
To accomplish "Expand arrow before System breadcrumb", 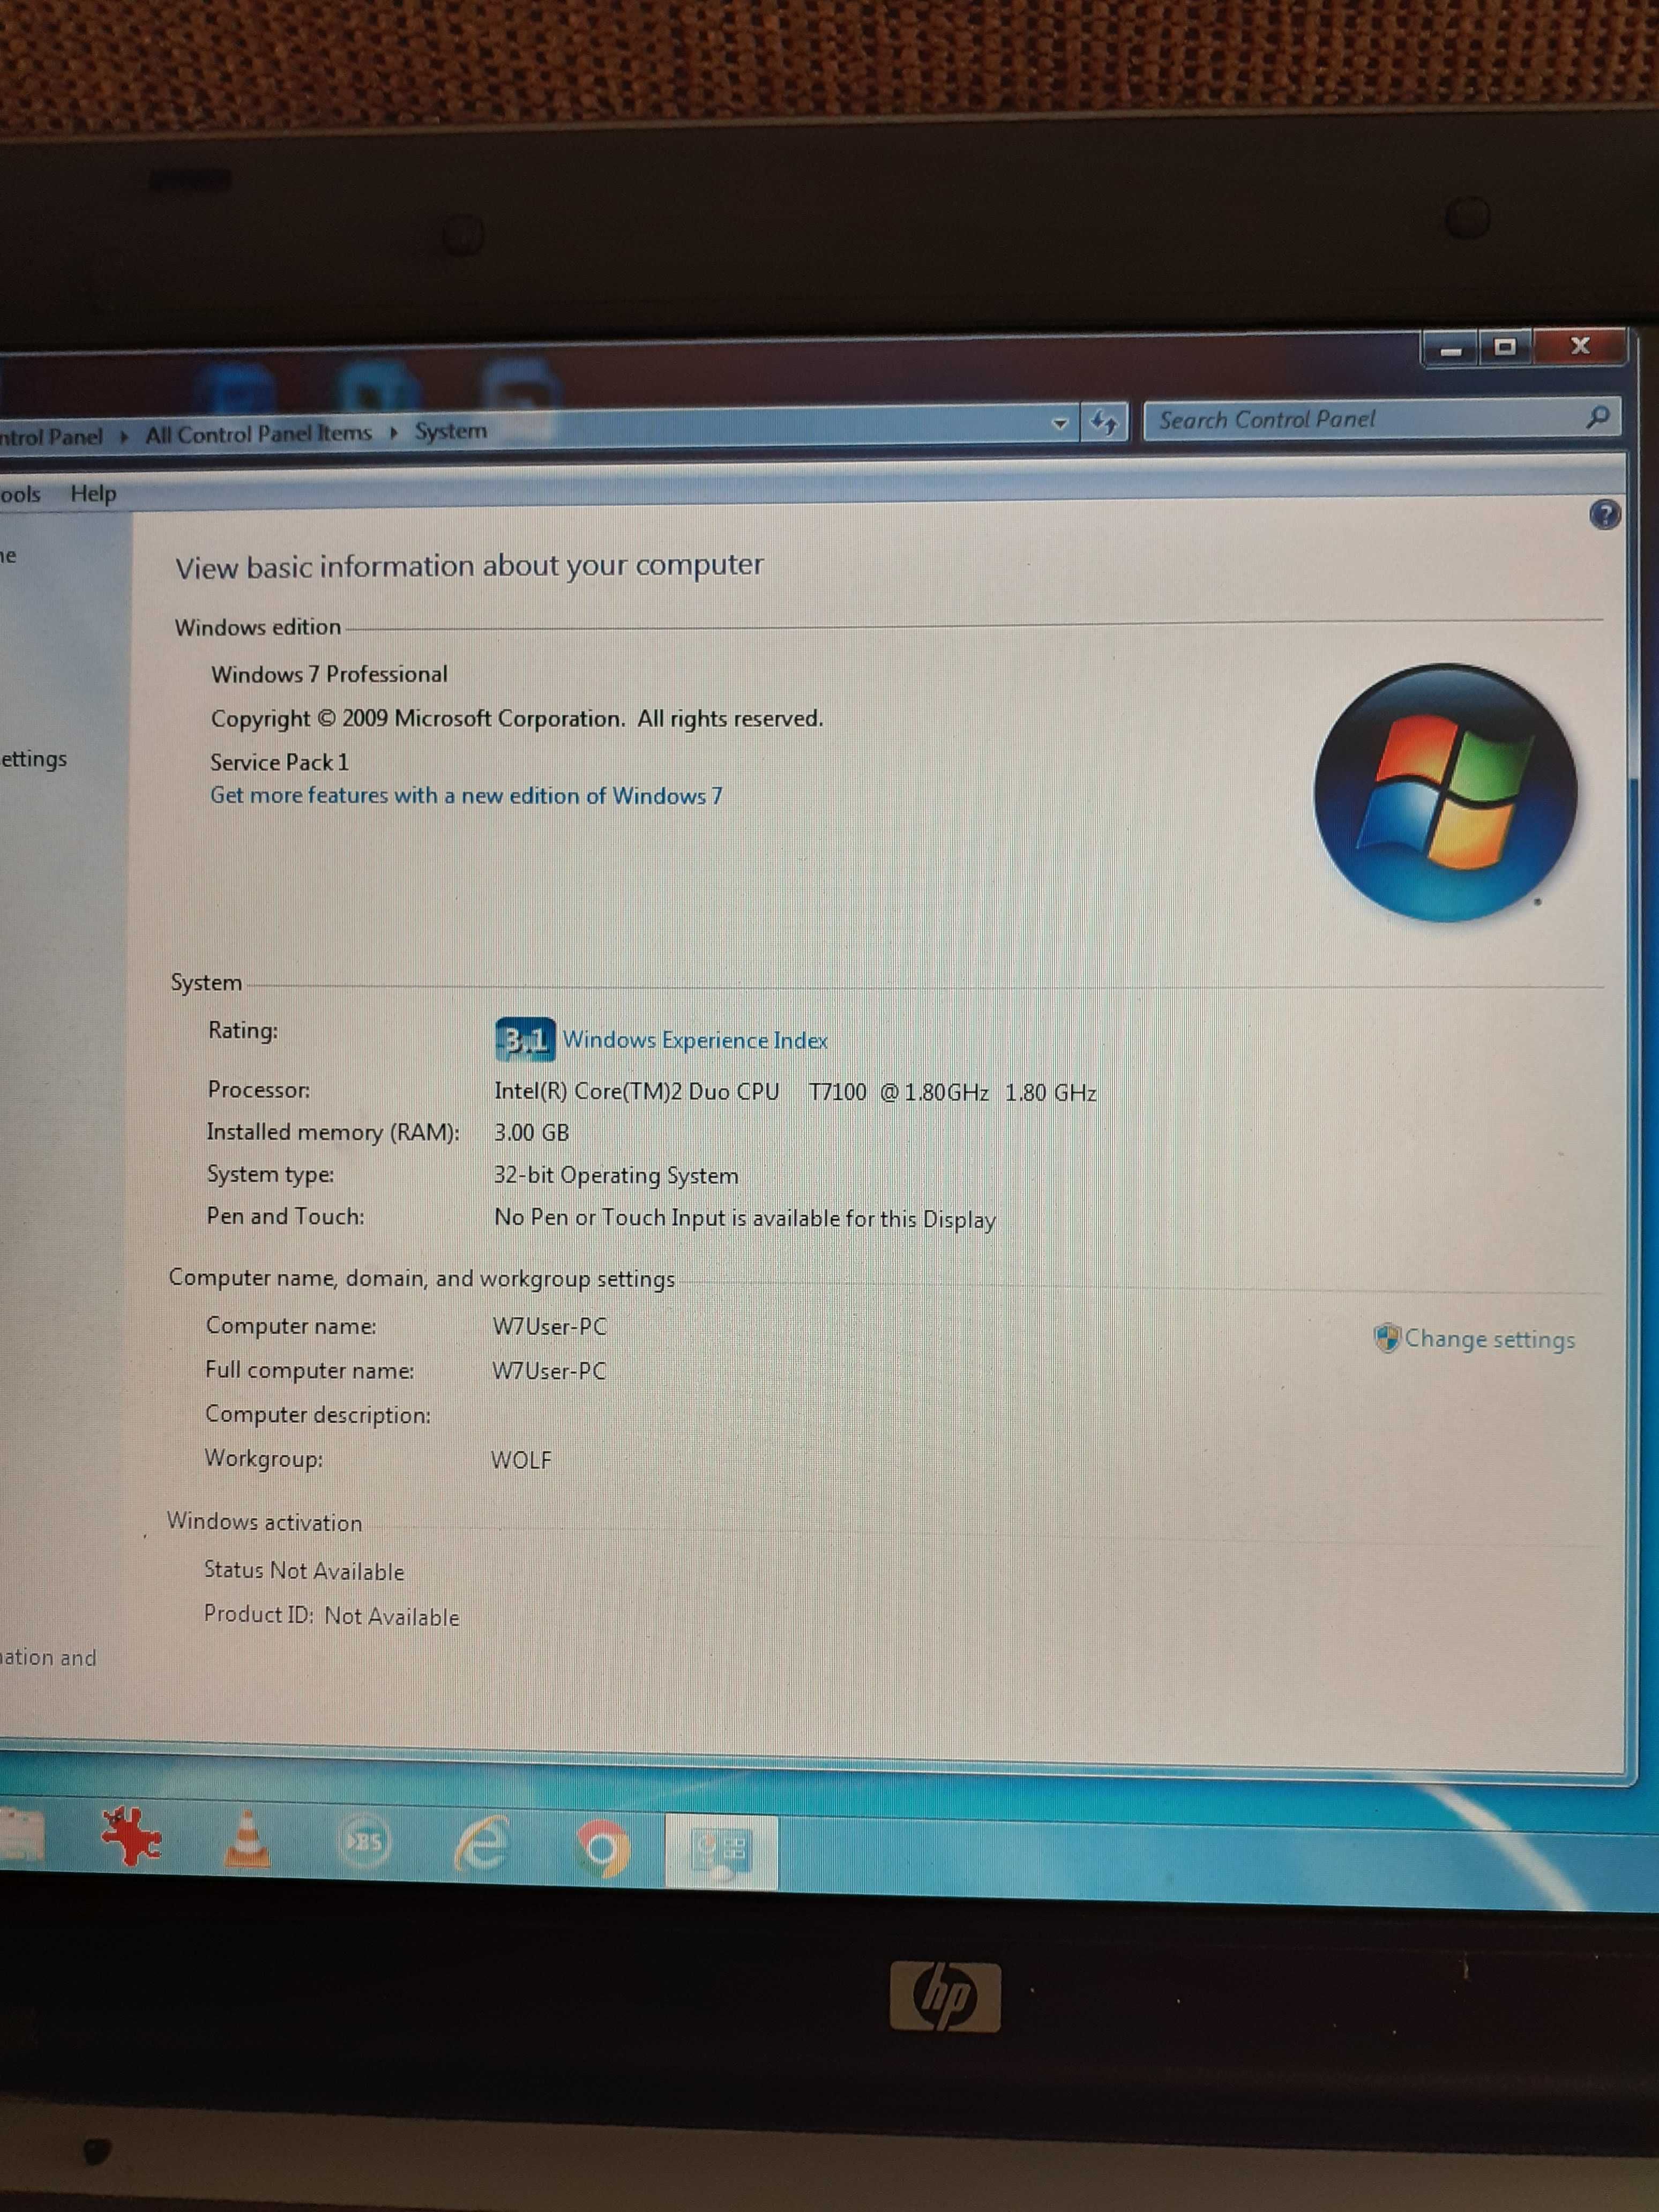I will point(393,433).
